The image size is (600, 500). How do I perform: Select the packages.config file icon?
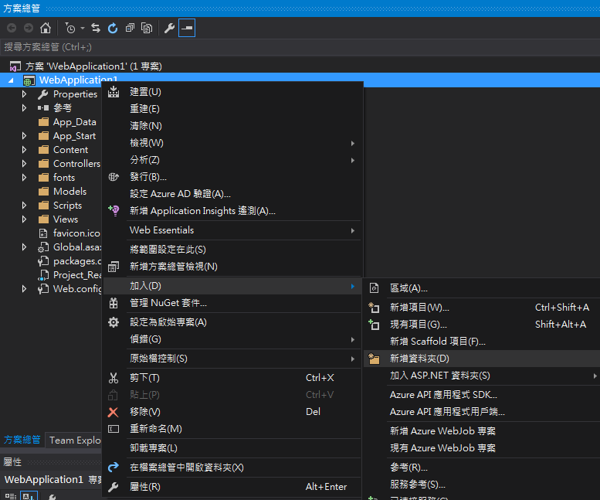[43, 261]
